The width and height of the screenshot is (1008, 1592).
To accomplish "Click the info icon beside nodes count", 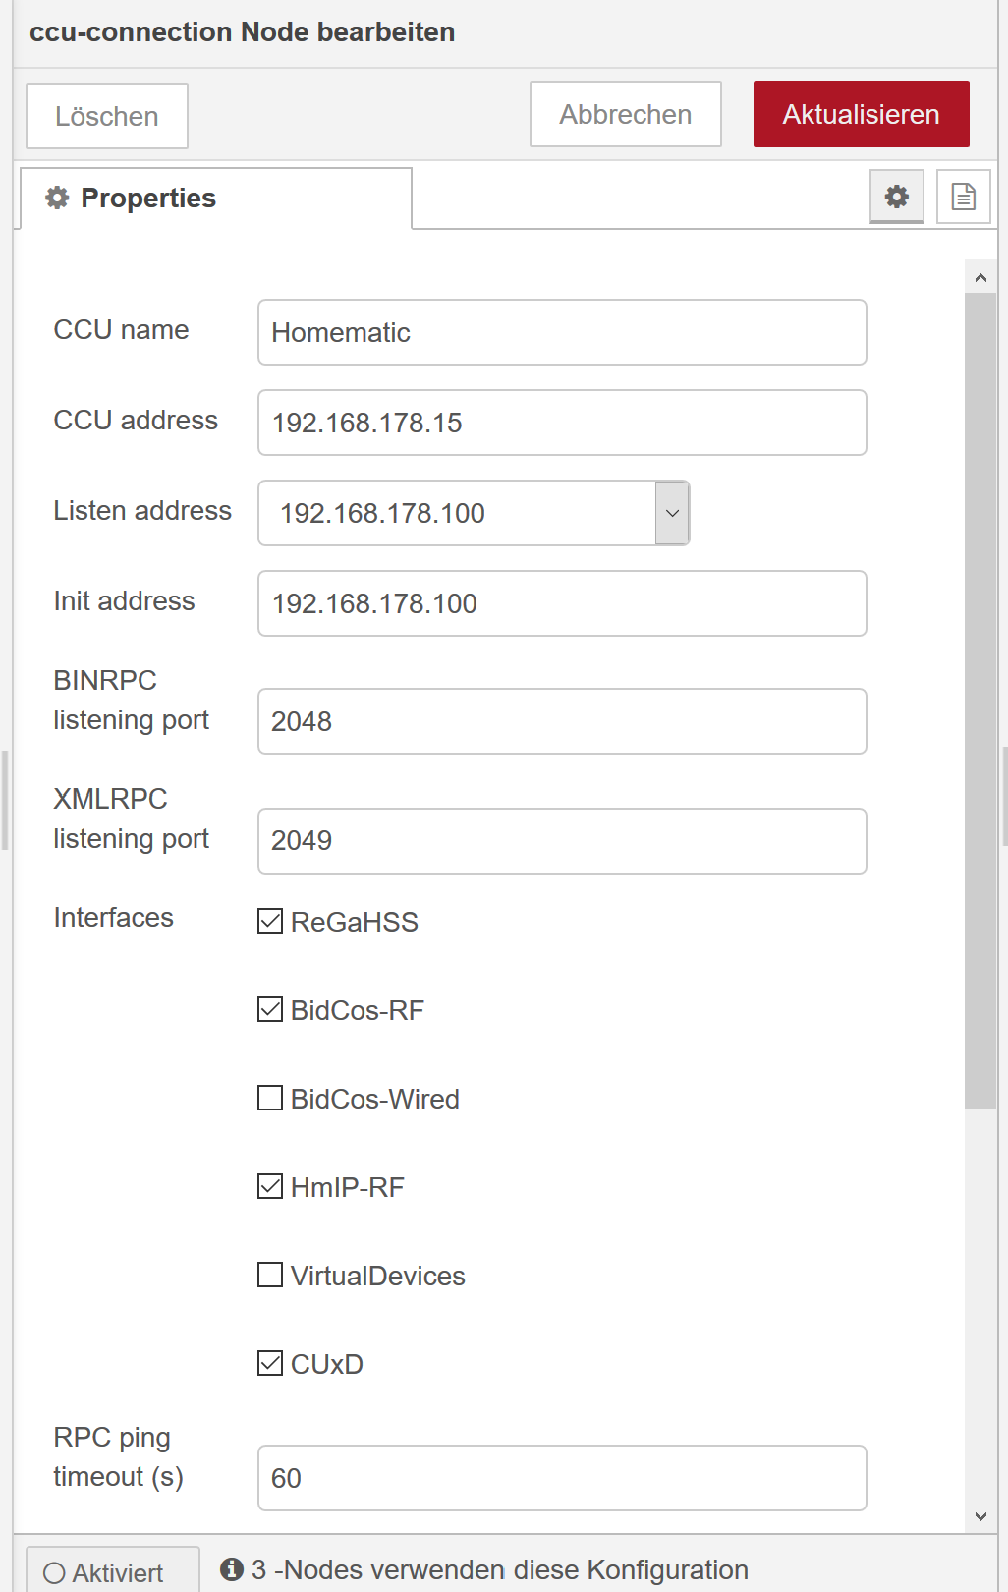I will point(232,1569).
